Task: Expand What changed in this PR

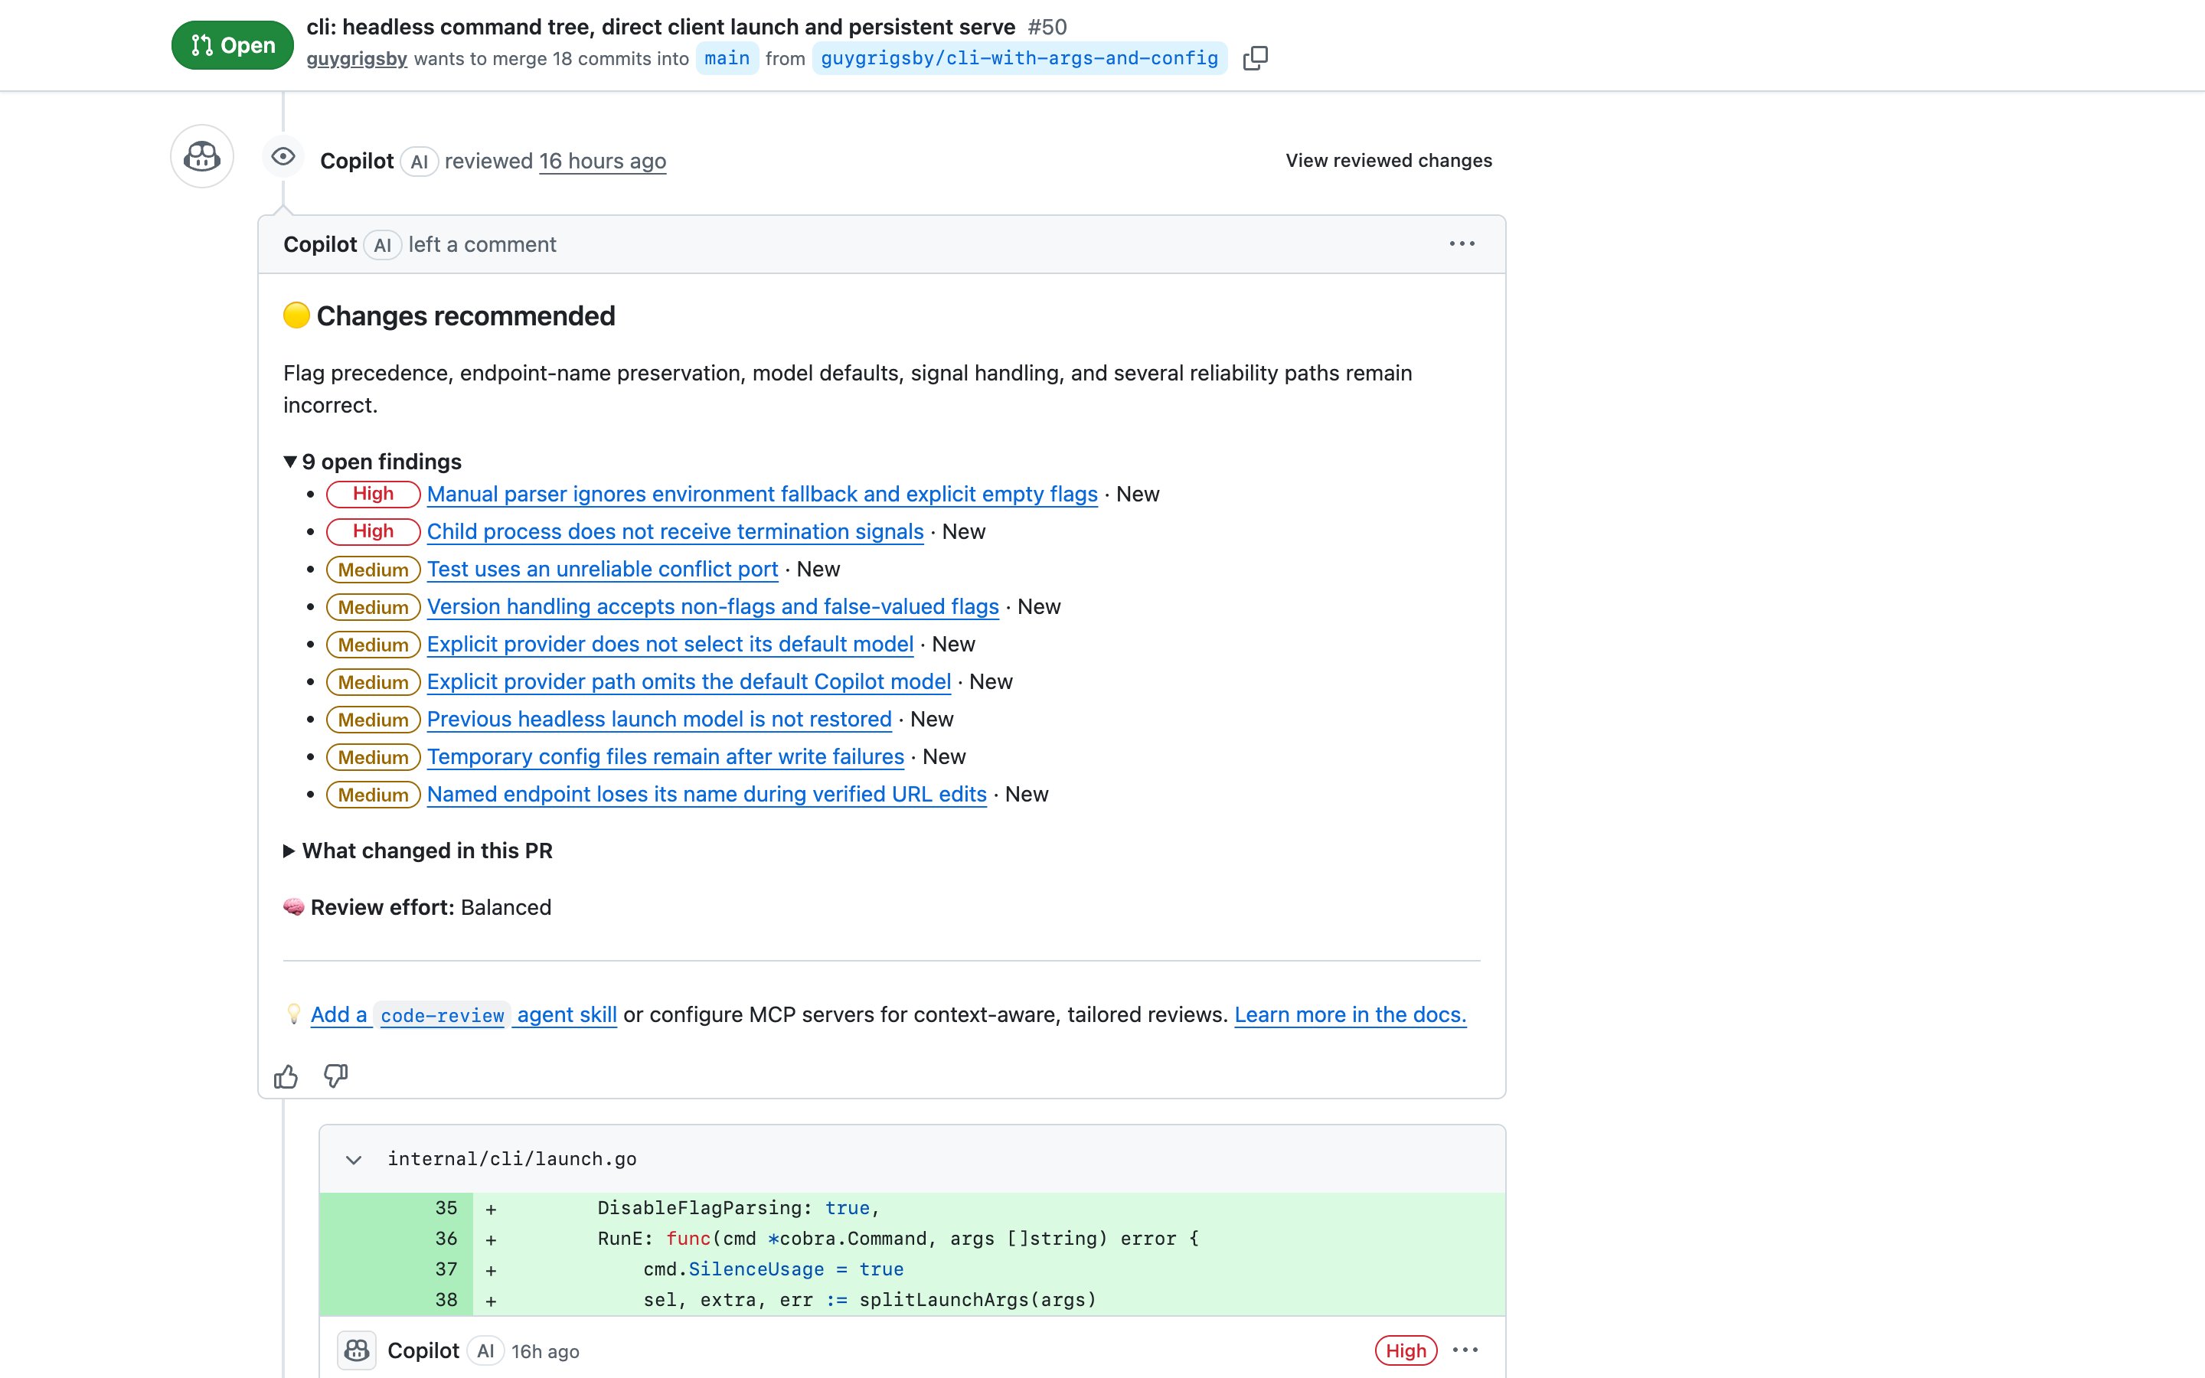Action: pos(418,851)
